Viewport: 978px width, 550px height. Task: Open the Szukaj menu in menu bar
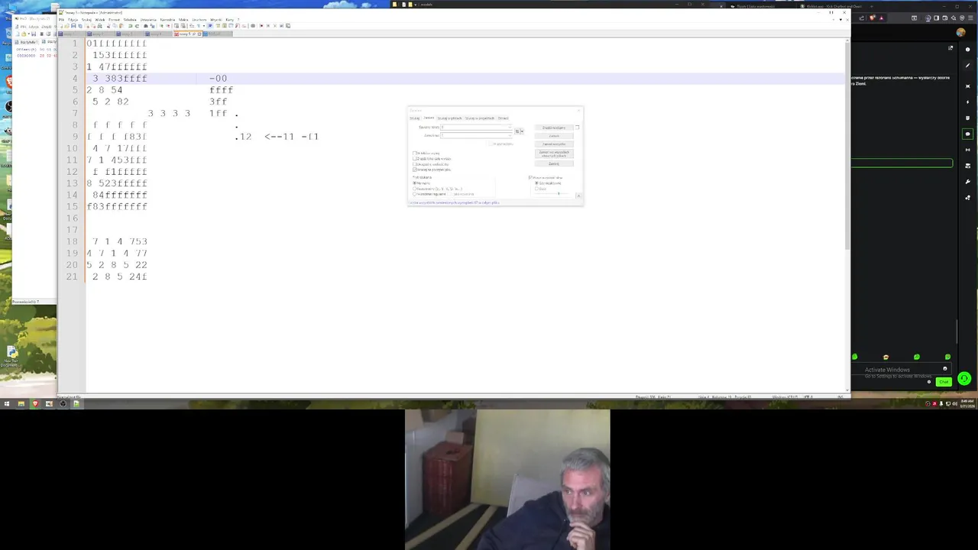click(86, 20)
